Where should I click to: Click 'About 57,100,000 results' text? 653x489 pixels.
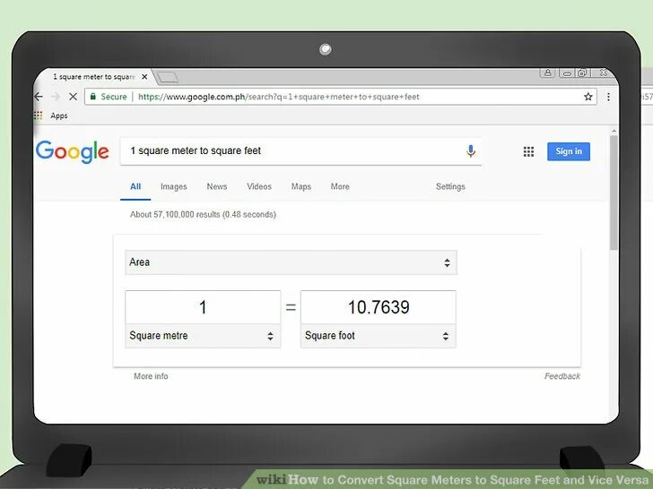[x=175, y=215]
